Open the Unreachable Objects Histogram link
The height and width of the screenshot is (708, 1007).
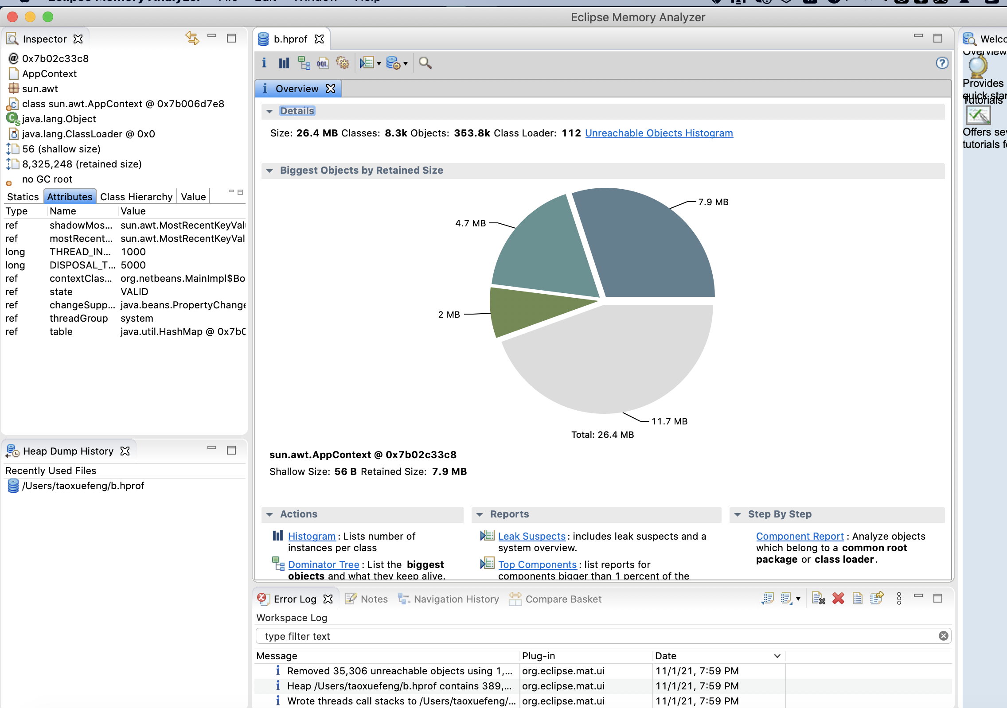[659, 133]
